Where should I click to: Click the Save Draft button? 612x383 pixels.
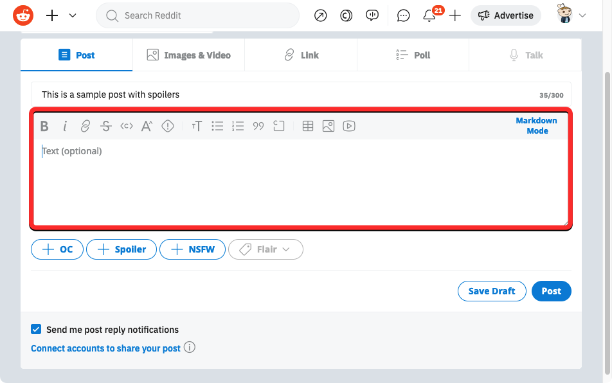tap(492, 291)
